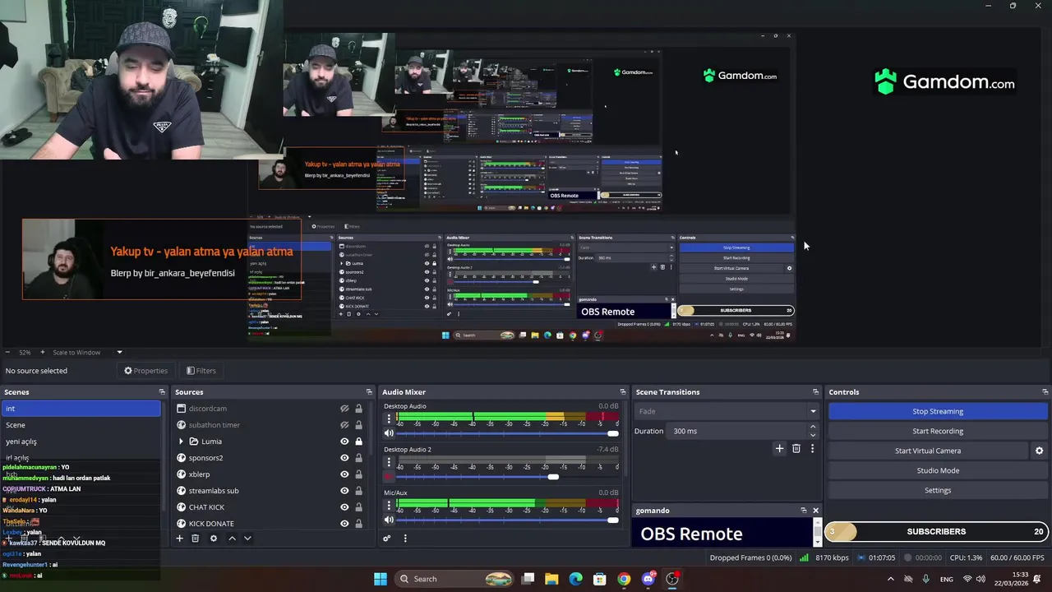This screenshot has height=592, width=1052.
Task: Hide the streamlabs sub source
Action: (x=344, y=491)
